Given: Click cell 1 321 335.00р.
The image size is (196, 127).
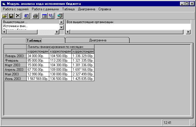Looking at the screenshot, I should pyautogui.click(x=83, y=61).
